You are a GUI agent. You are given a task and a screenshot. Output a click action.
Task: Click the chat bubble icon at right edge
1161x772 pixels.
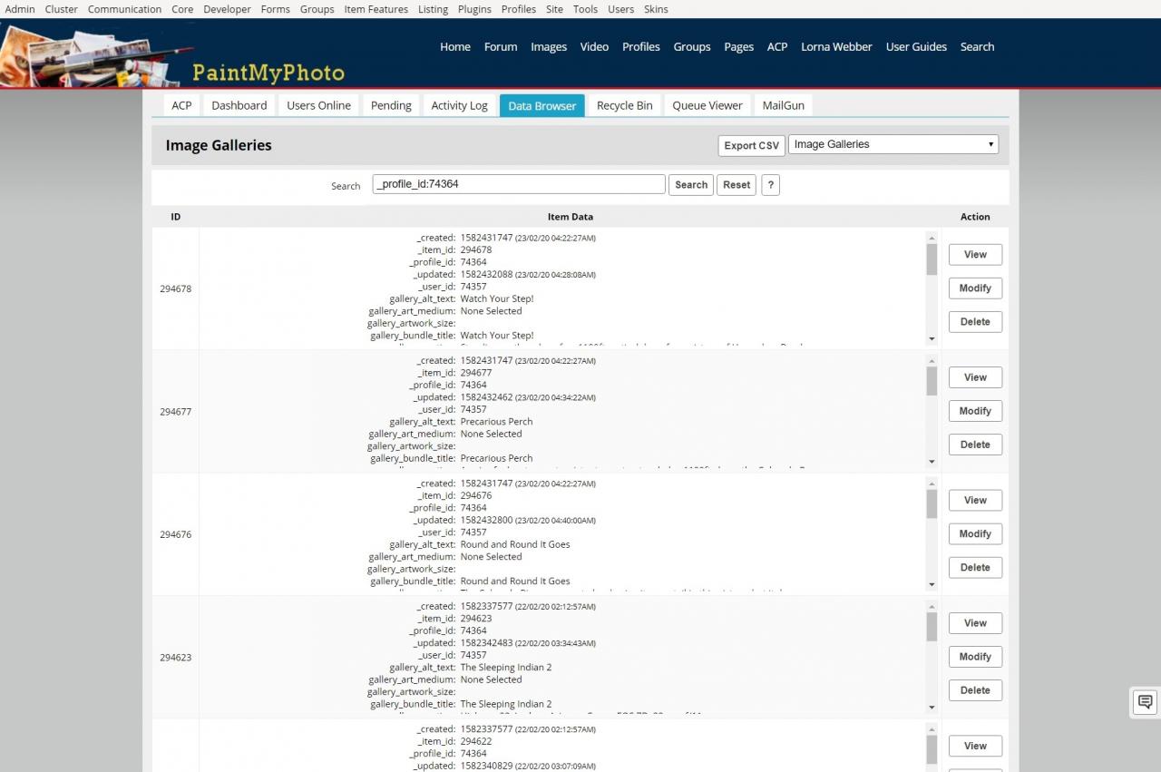1145,702
